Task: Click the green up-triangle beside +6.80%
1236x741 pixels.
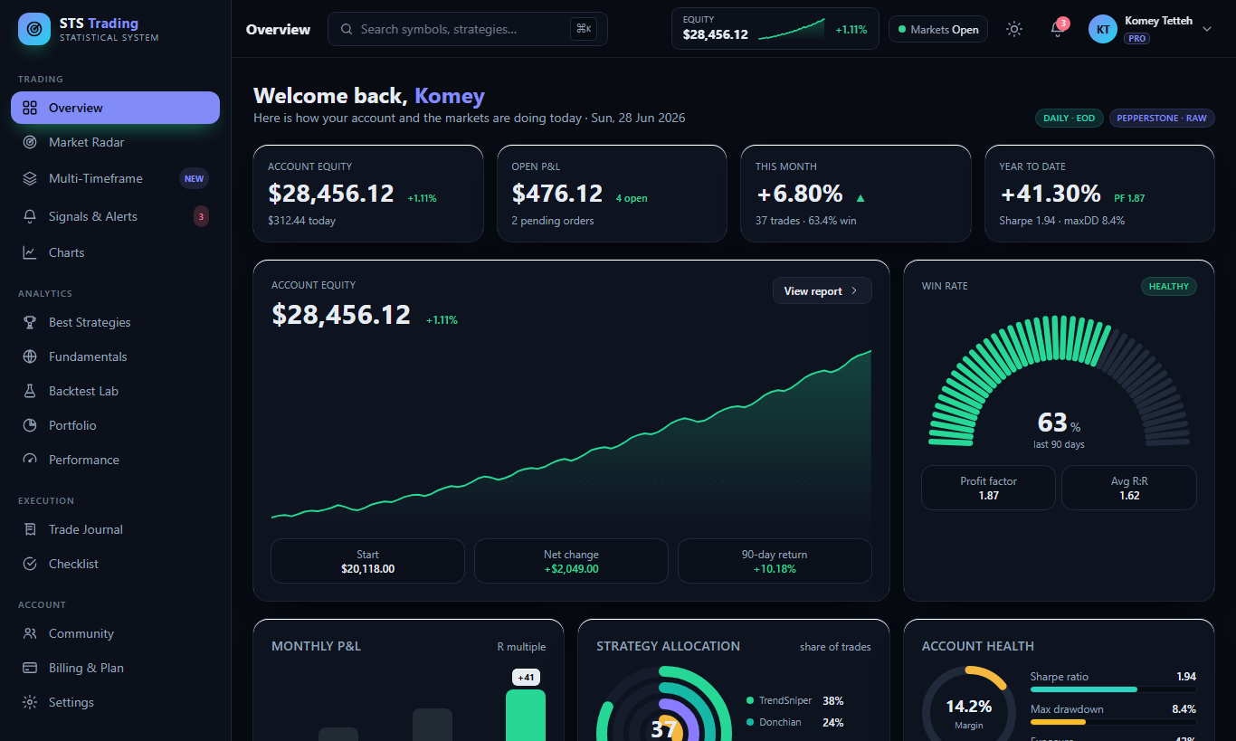Action: (x=860, y=197)
